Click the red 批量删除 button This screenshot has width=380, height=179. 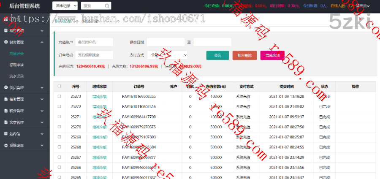click(244, 55)
